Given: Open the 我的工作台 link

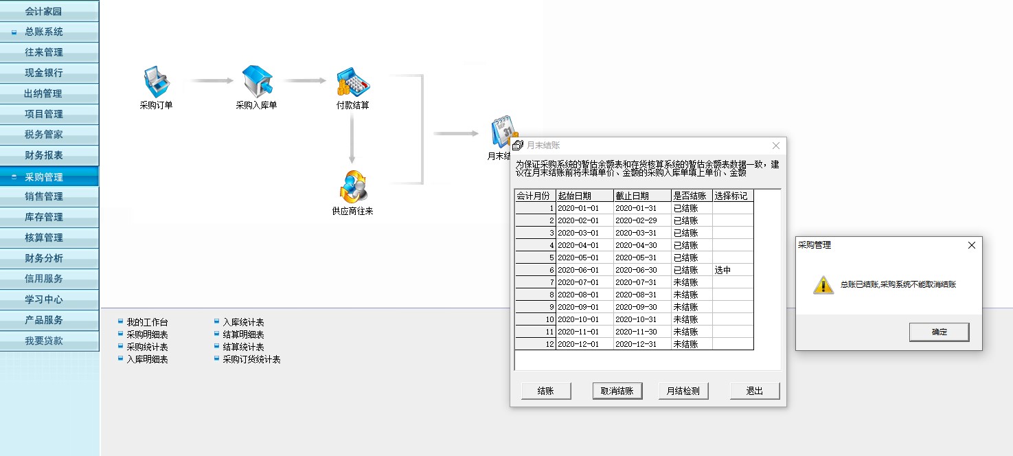Looking at the screenshot, I should [147, 322].
